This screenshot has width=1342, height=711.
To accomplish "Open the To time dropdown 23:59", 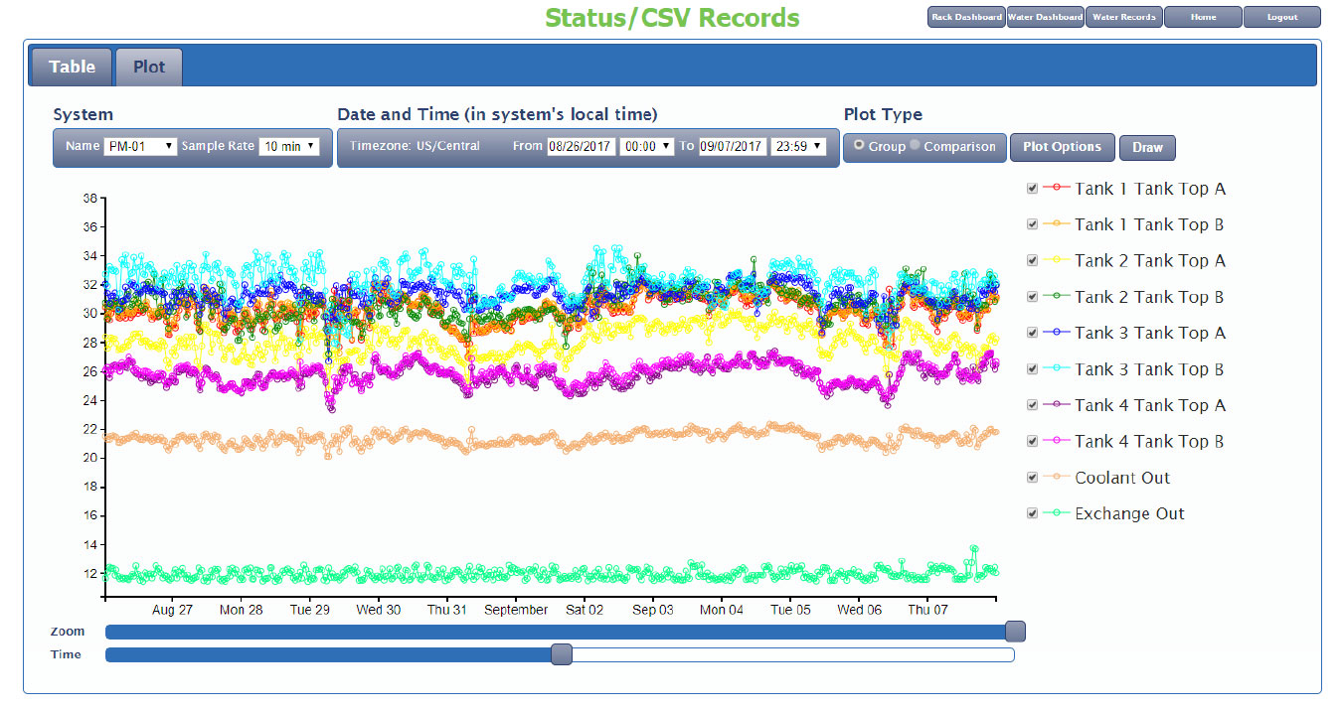I will pyautogui.click(x=798, y=146).
